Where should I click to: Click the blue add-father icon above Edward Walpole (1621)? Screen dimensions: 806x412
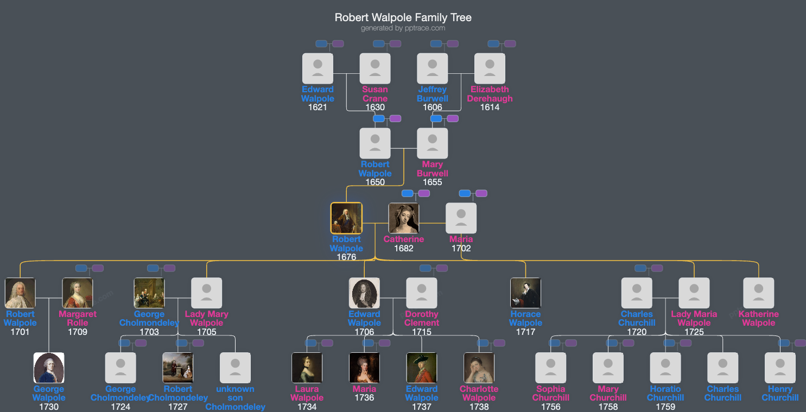click(321, 44)
